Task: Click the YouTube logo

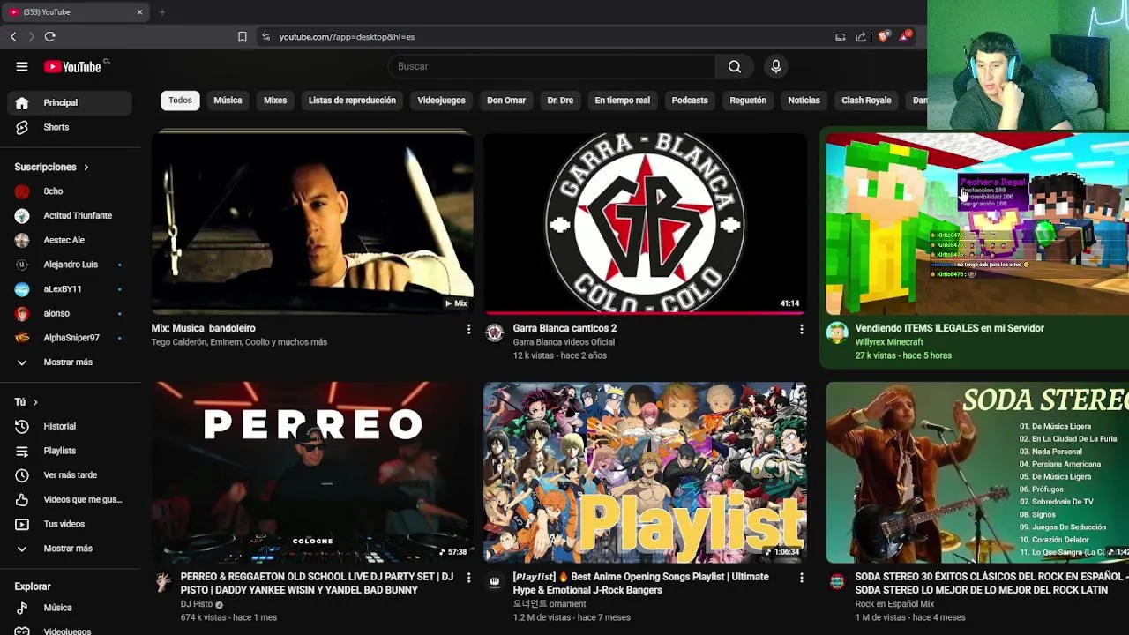Action: click(x=75, y=66)
